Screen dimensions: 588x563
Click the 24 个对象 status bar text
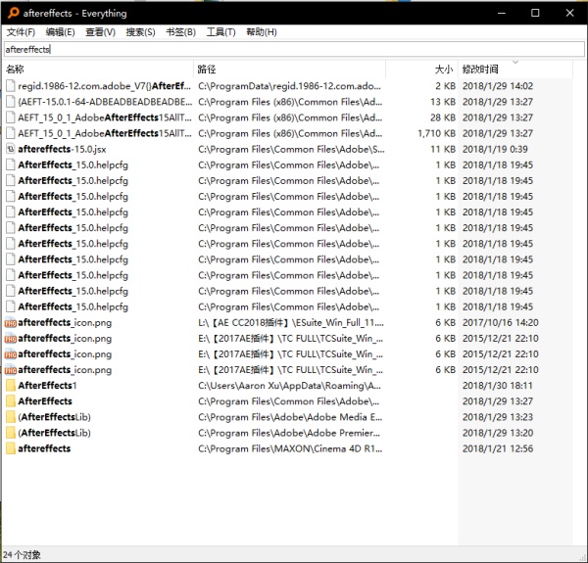coord(22,555)
